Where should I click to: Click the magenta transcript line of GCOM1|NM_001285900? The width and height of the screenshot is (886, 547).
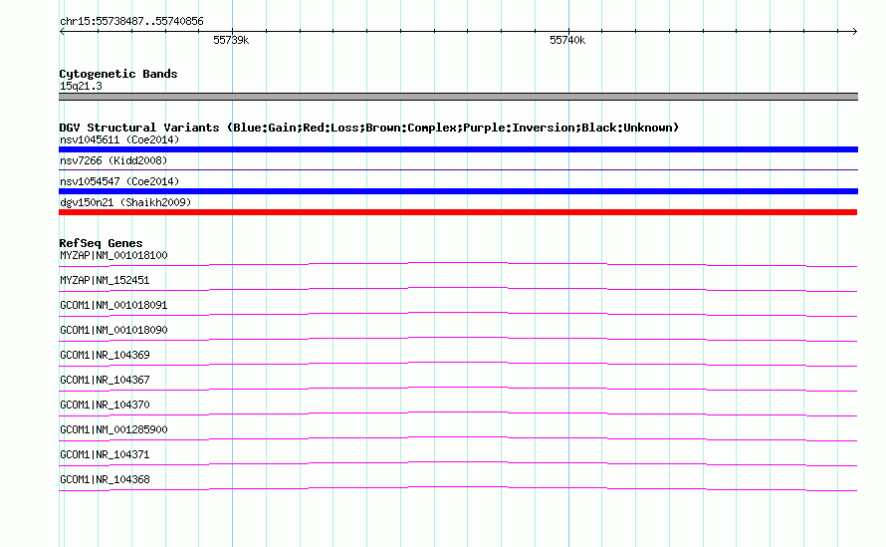tap(458, 438)
